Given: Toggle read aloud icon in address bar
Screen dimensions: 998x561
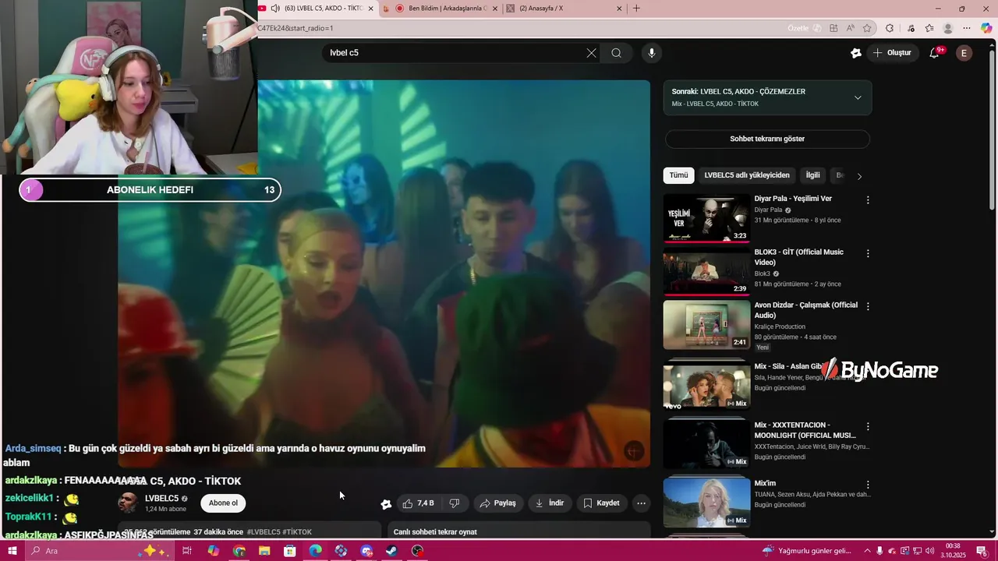Looking at the screenshot, I should [x=850, y=28].
